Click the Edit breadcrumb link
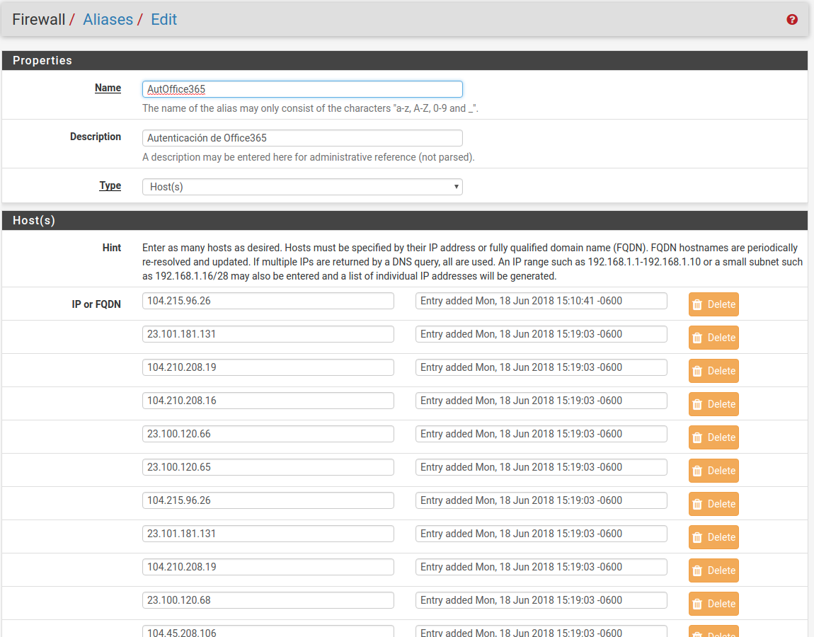Image resolution: width=814 pixels, height=637 pixels. tap(164, 20)
